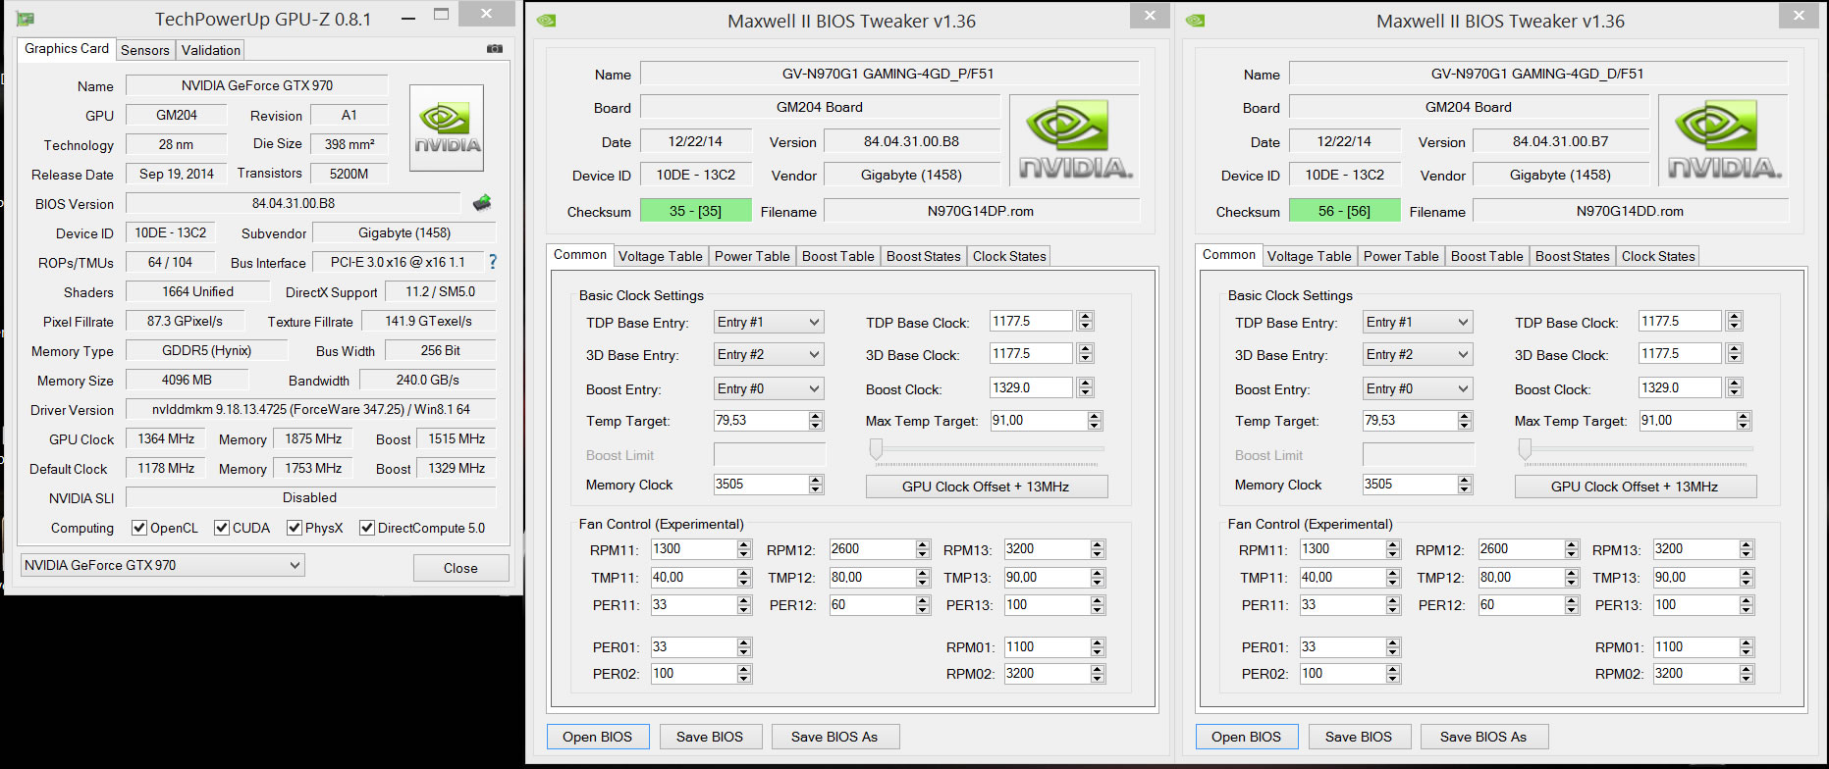Open Boost Entry dropdown in left Tweaker
The width and height of the screenshot is (1829, 769).
coord(769,388)
